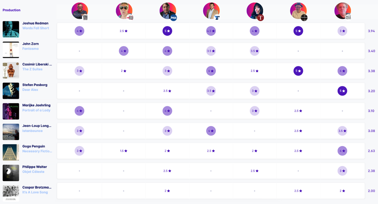Screen dimensions: 378x204
Task: Click the 1.5-star rating for Gogo Penguin
Action: pyautogui.click(x=124, y=151)
